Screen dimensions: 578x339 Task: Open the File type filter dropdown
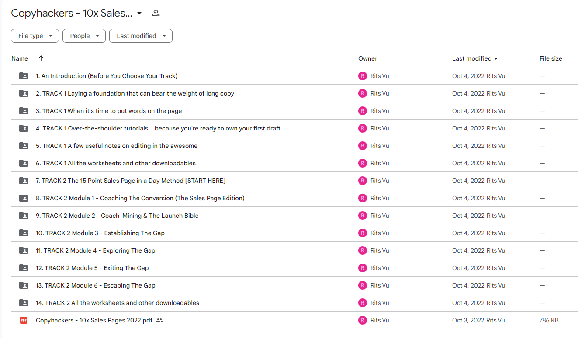(35, 36)
